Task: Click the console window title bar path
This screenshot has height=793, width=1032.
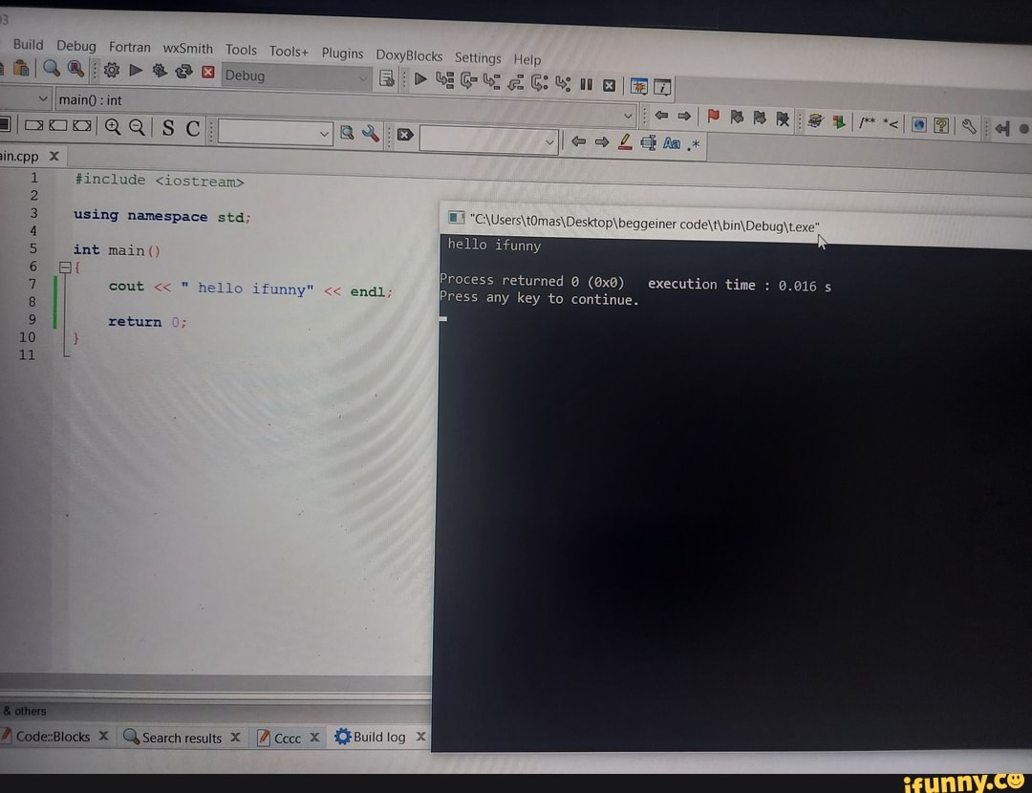Action: coord(644,225)
